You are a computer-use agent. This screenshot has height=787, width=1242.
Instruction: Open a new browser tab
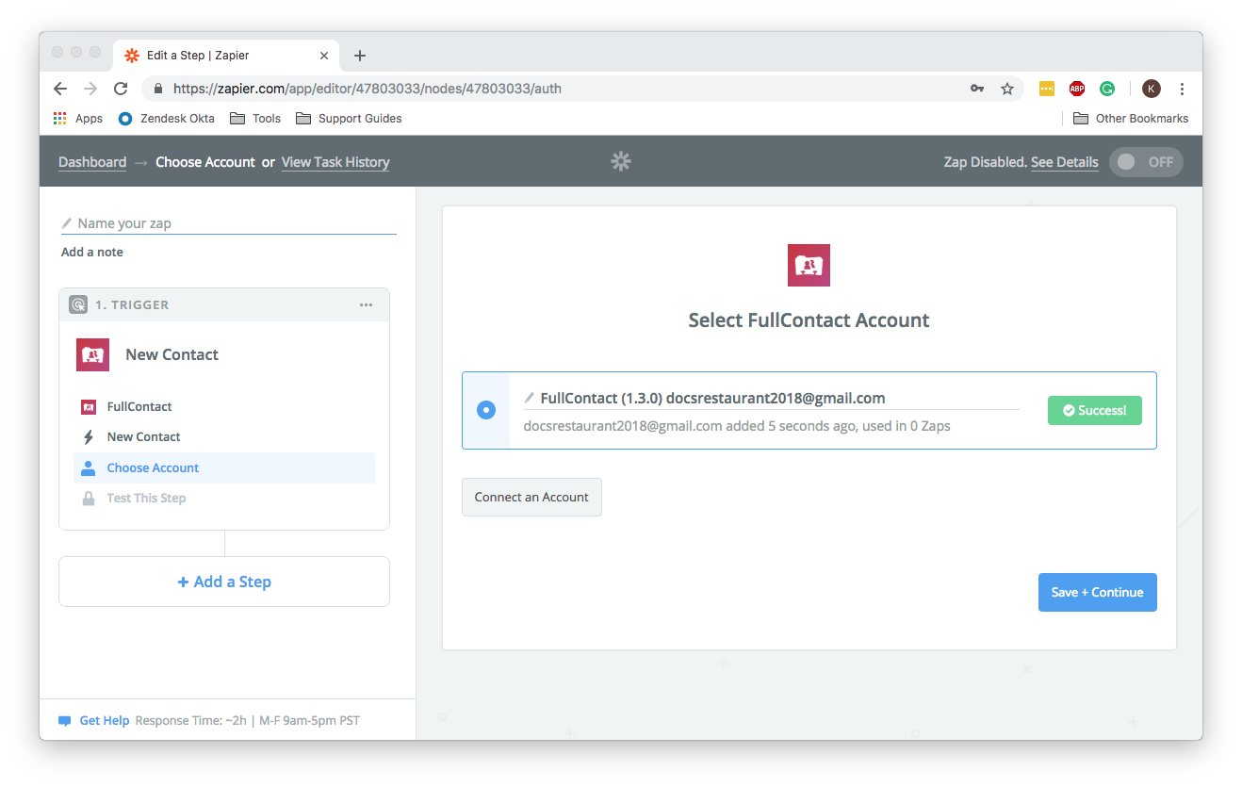[359, 56]
